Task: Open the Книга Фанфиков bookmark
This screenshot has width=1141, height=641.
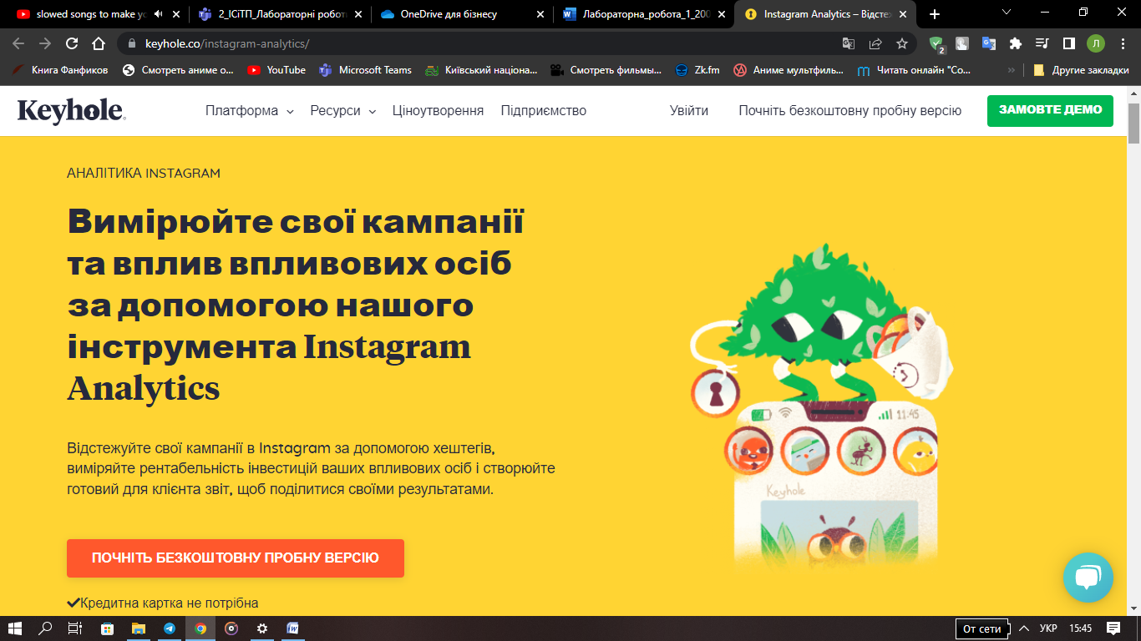Action: (60, 70)
